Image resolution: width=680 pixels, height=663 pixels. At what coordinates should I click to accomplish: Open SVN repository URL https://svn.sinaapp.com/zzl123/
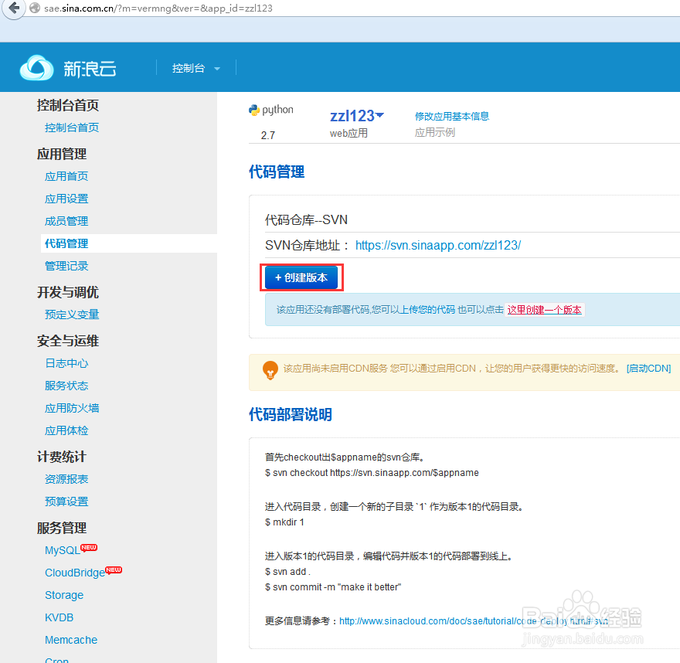click(438, 246)
